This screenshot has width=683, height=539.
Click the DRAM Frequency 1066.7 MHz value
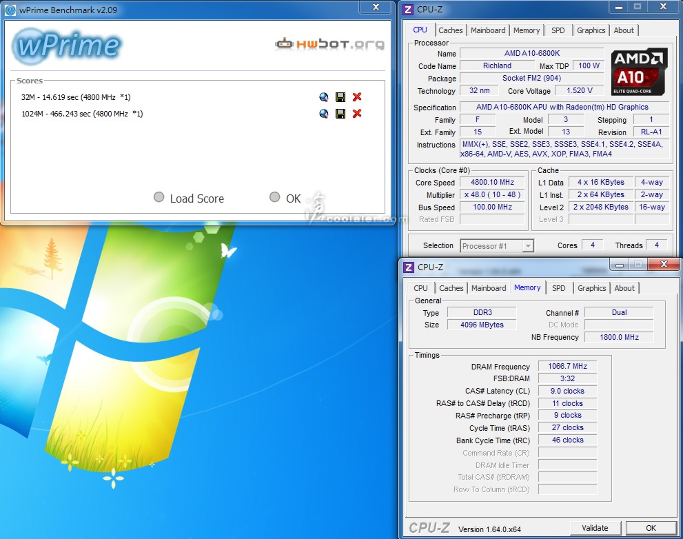click(568, 366)
